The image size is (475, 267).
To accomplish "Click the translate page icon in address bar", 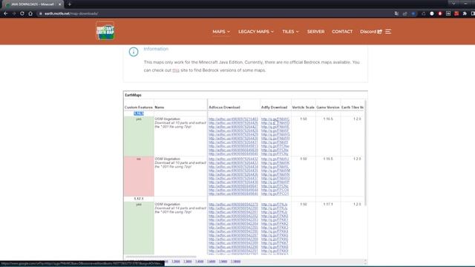I will click(x=396, y=13).
